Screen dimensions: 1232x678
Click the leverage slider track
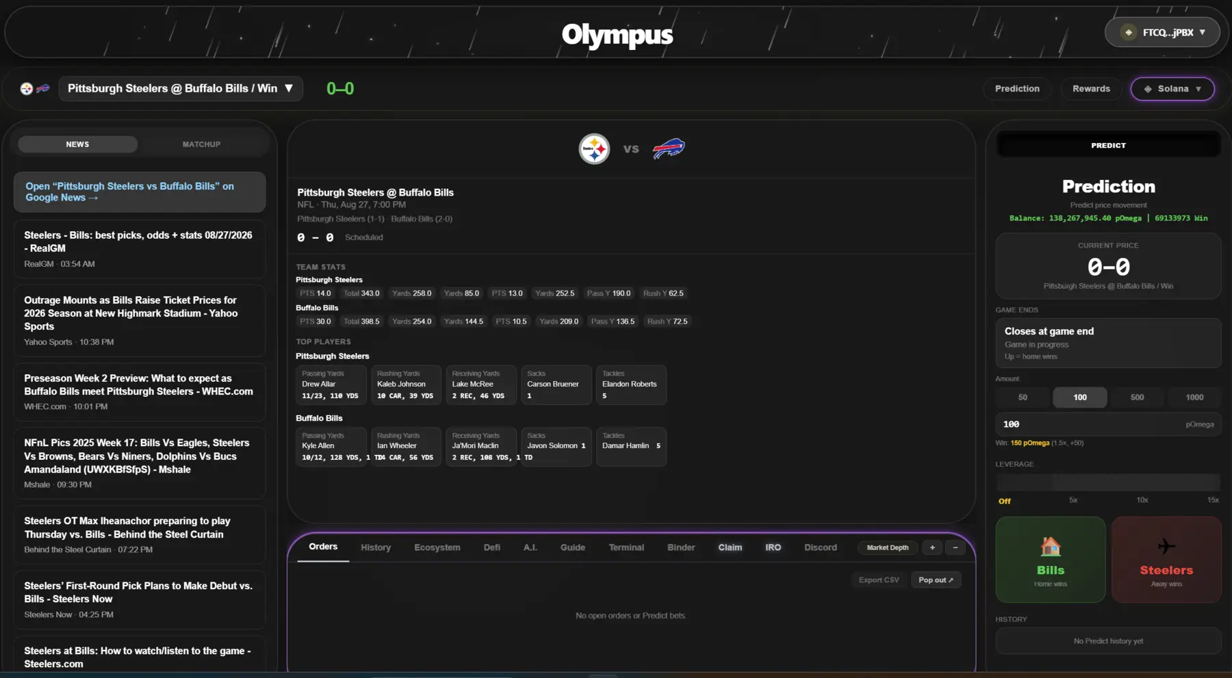(x=1108, y=482)
